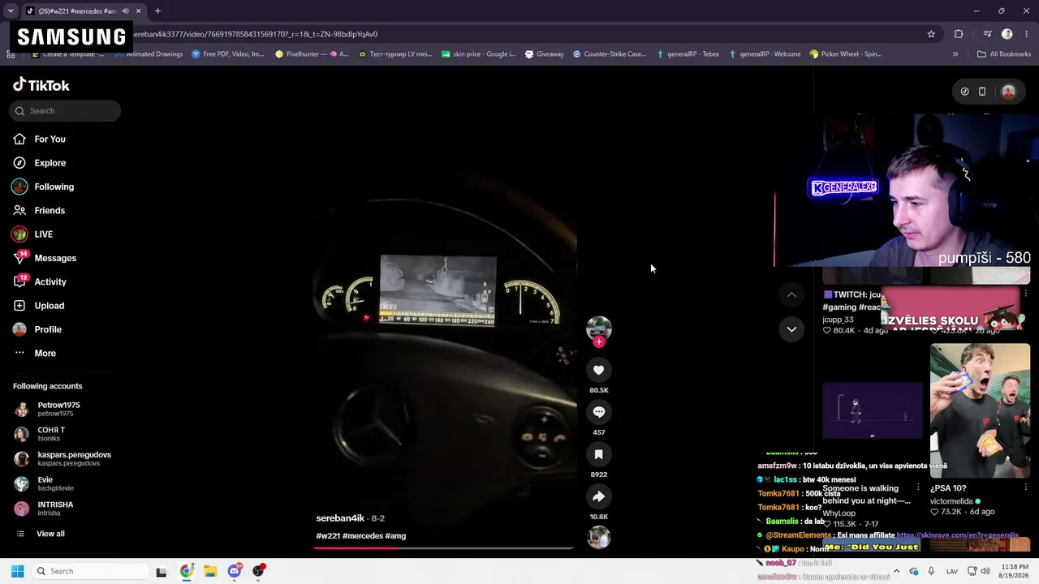Open the sereban4ik username link
Viewport: 1039px width, 584px height.
point(340,518)
